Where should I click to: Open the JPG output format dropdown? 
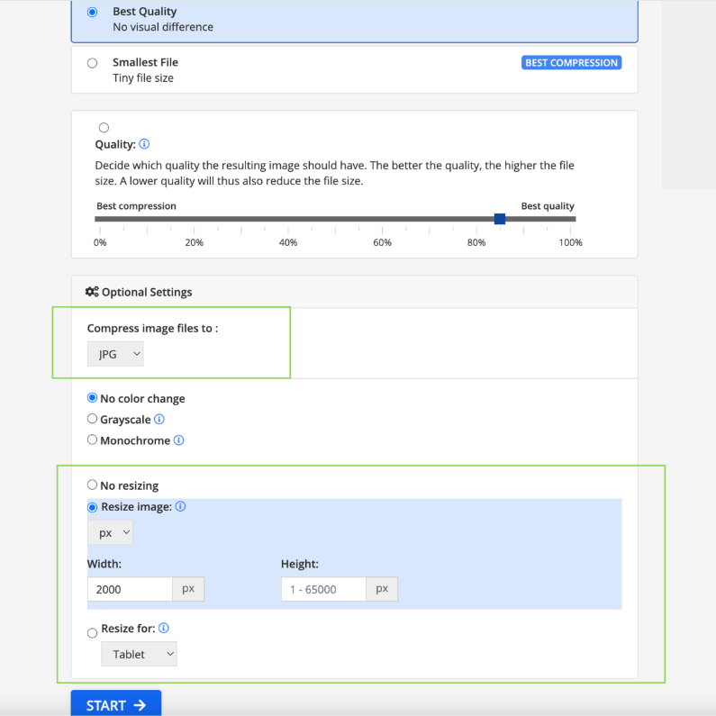[115, 355]
